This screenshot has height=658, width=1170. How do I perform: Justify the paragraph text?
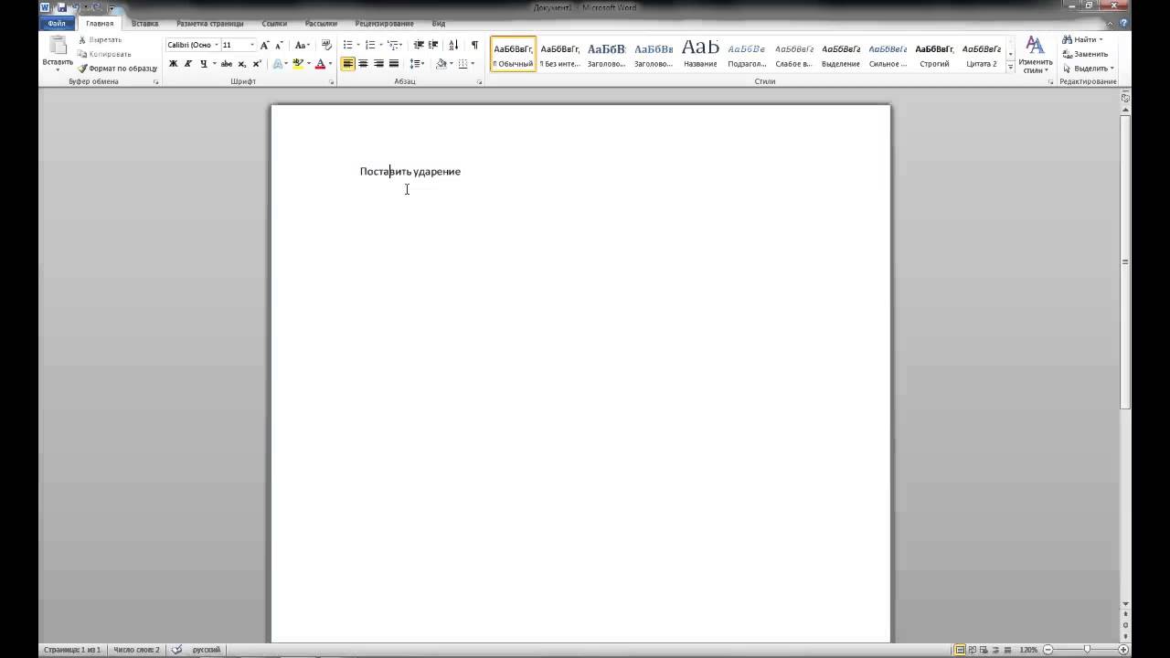(394, 64)
